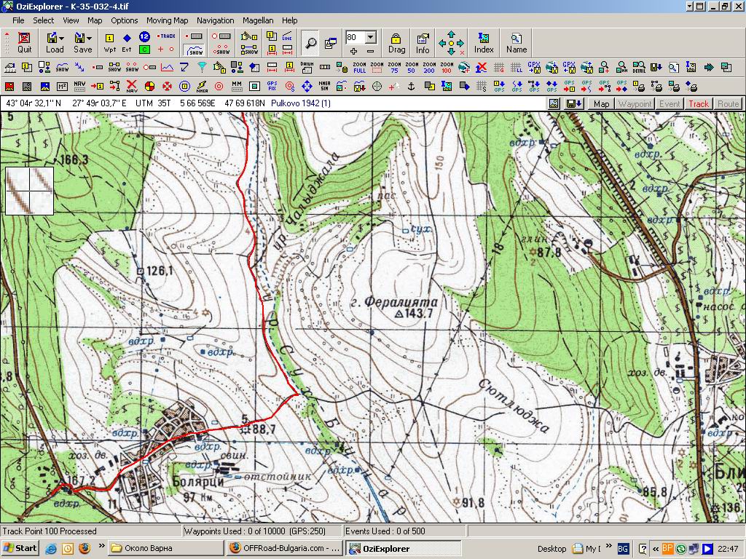The image size is (746, 559).
Task: Expand the Load dropdown arrow
Action: (x=63, y=38)
